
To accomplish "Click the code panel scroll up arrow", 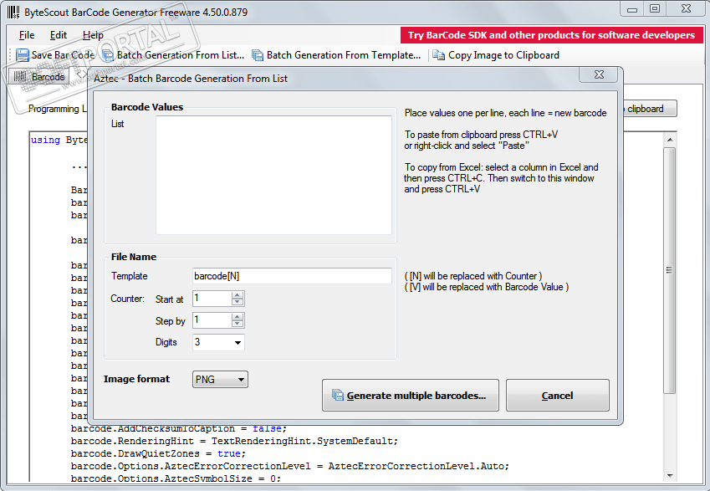I will coord(670,140).
